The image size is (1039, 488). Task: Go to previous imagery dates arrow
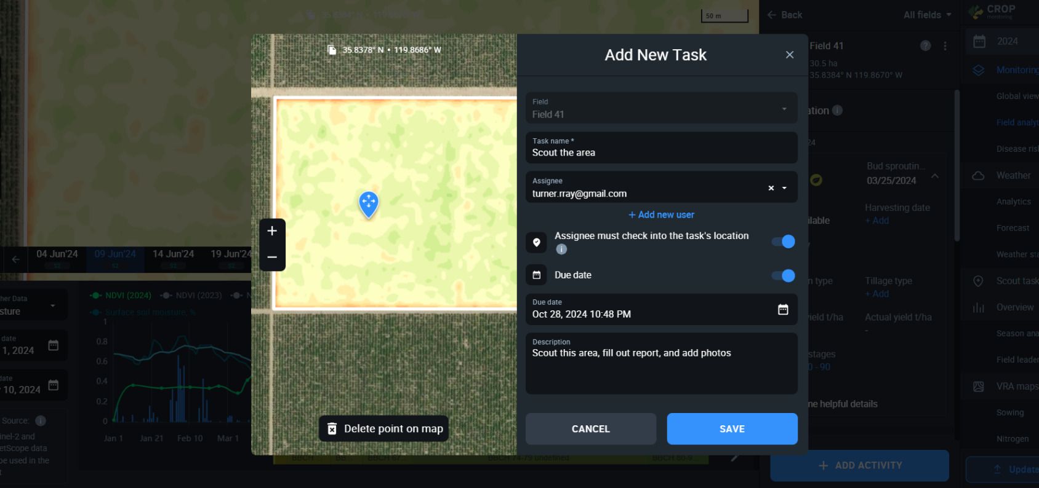[15, 259]
